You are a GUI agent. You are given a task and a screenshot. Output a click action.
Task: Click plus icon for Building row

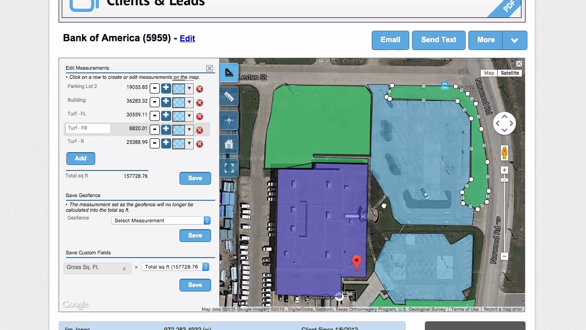point(166,102)
